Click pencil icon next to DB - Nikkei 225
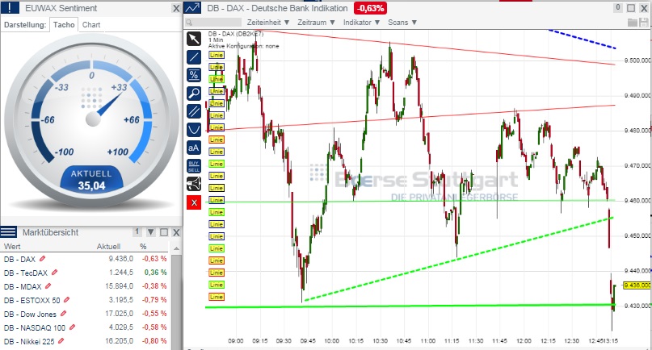 click(x=61, y=341)
